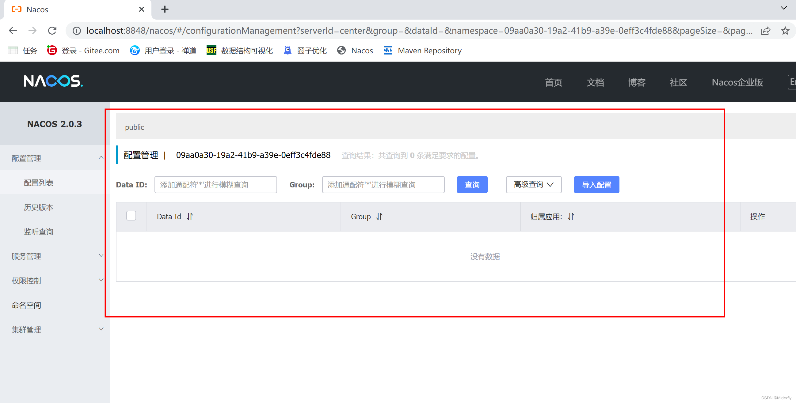This screenshot has width=796, height=403.
Task: Click the 没有数据 empty table message
Action: (485, 257)
